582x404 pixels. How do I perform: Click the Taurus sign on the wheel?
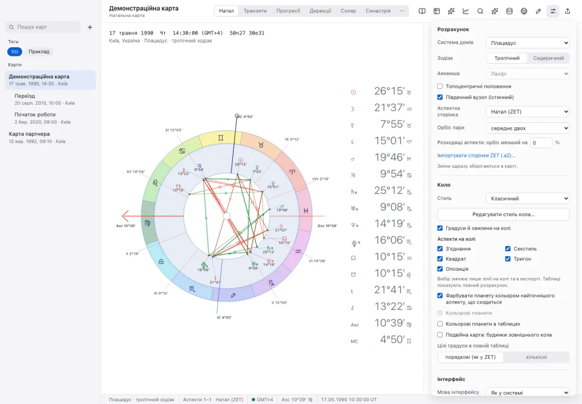[x=261, y=145]
